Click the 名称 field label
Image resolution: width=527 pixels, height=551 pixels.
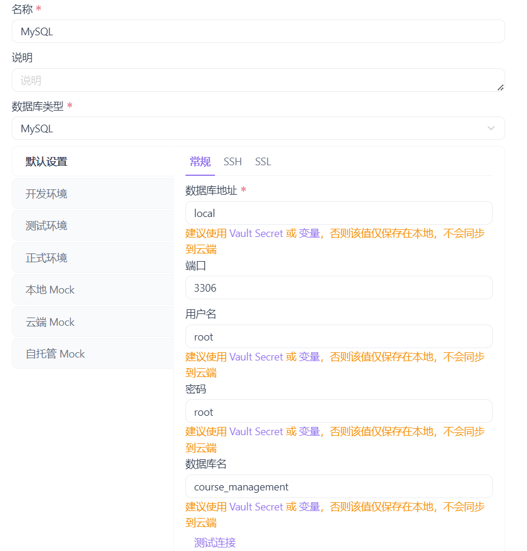pyautogui.click(x=22, y=9)
